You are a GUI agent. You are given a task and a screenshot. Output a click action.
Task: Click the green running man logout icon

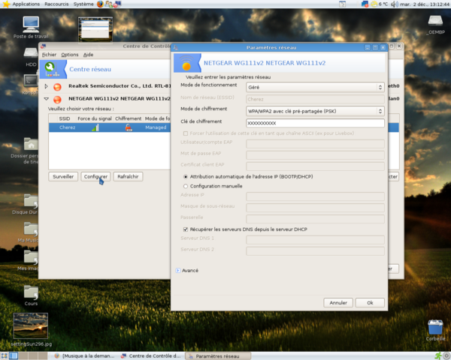click(438, 356)
